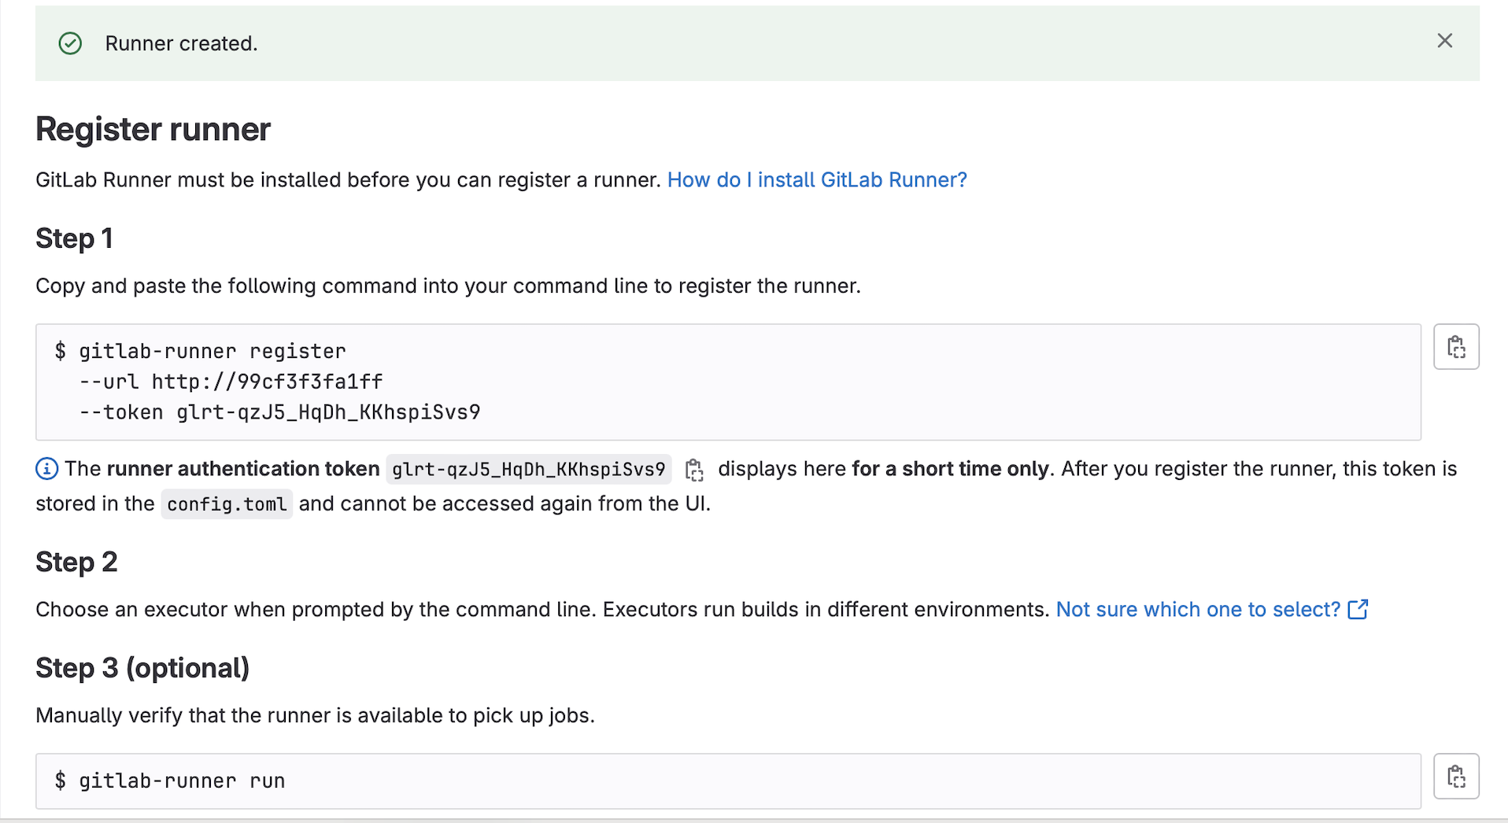Click 'runner authentication token' bold text
This screenshot has width=1508, height=823.
tap(243, 469)
